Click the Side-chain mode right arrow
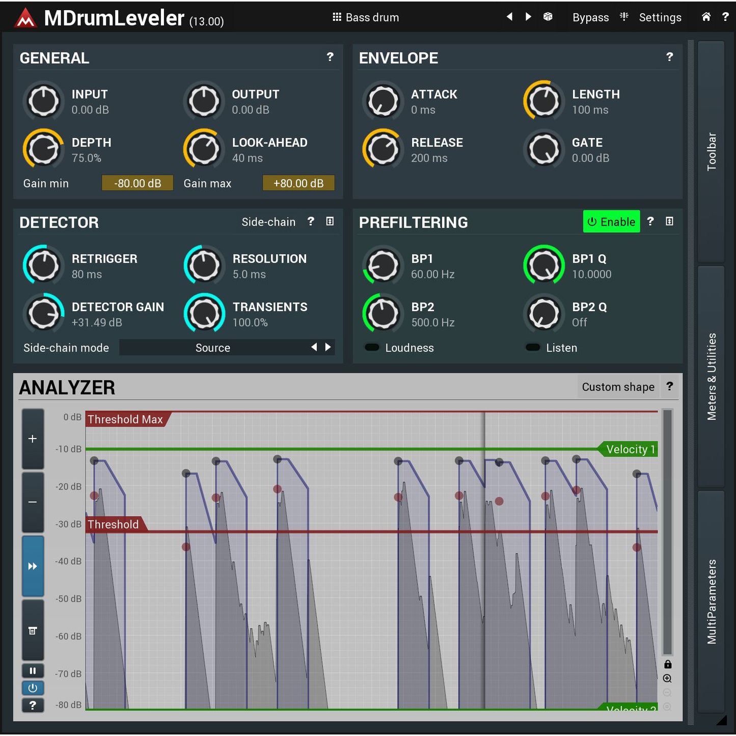 (329, 347)
